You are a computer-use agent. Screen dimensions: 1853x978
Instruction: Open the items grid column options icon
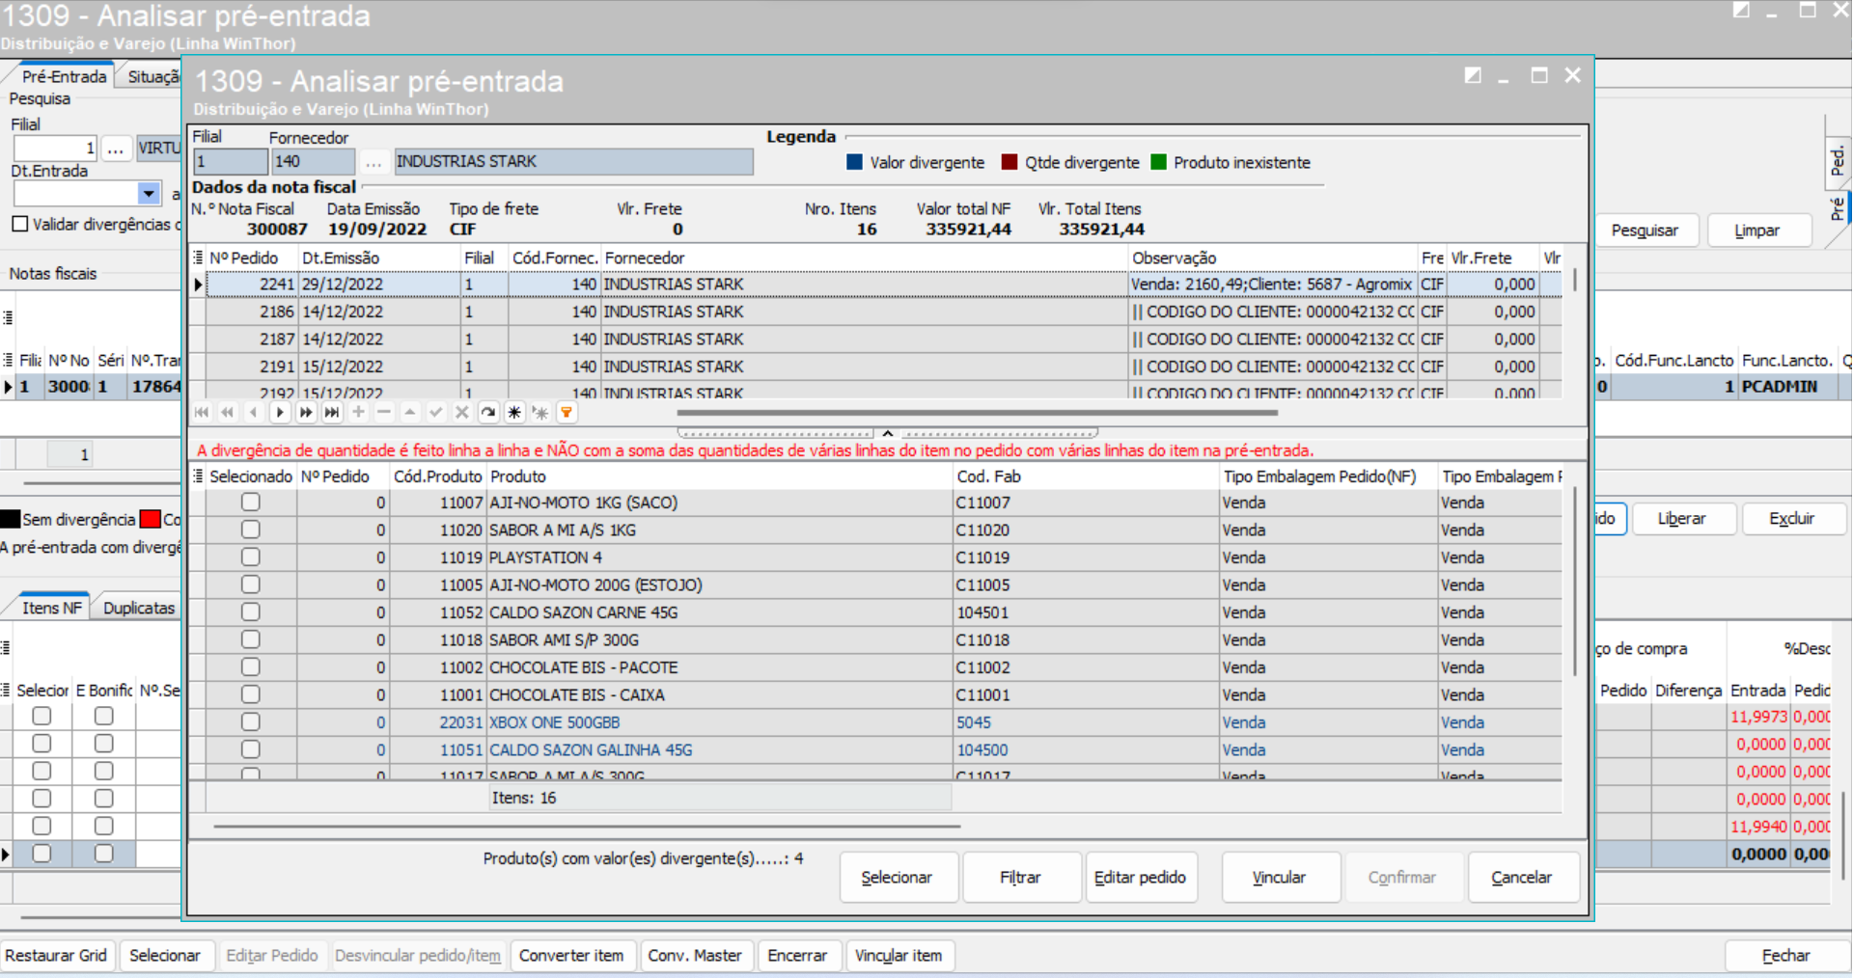(198, 476)
